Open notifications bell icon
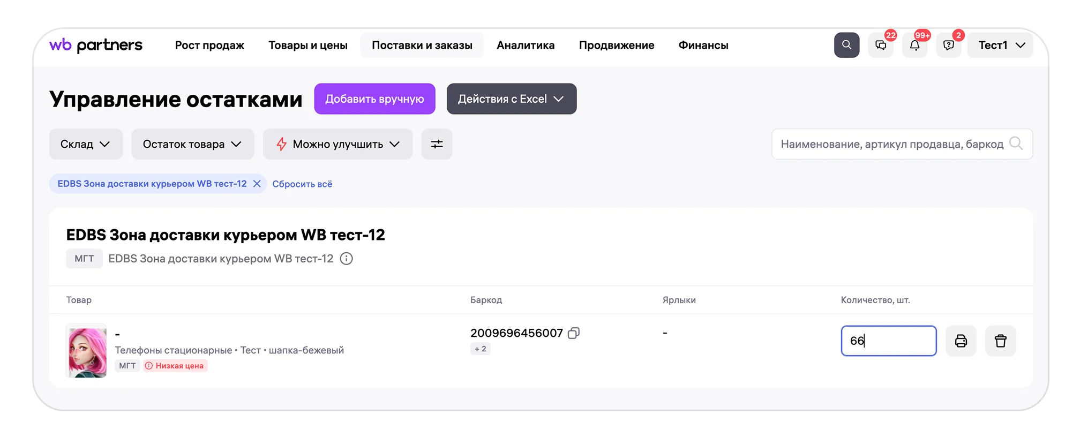 914,45
